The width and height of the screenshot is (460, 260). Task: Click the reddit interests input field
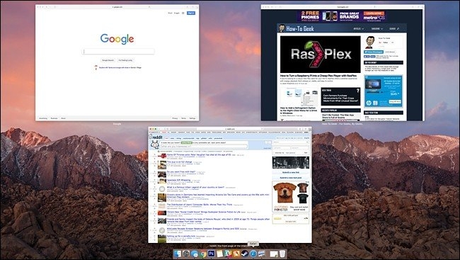point(204,146)
